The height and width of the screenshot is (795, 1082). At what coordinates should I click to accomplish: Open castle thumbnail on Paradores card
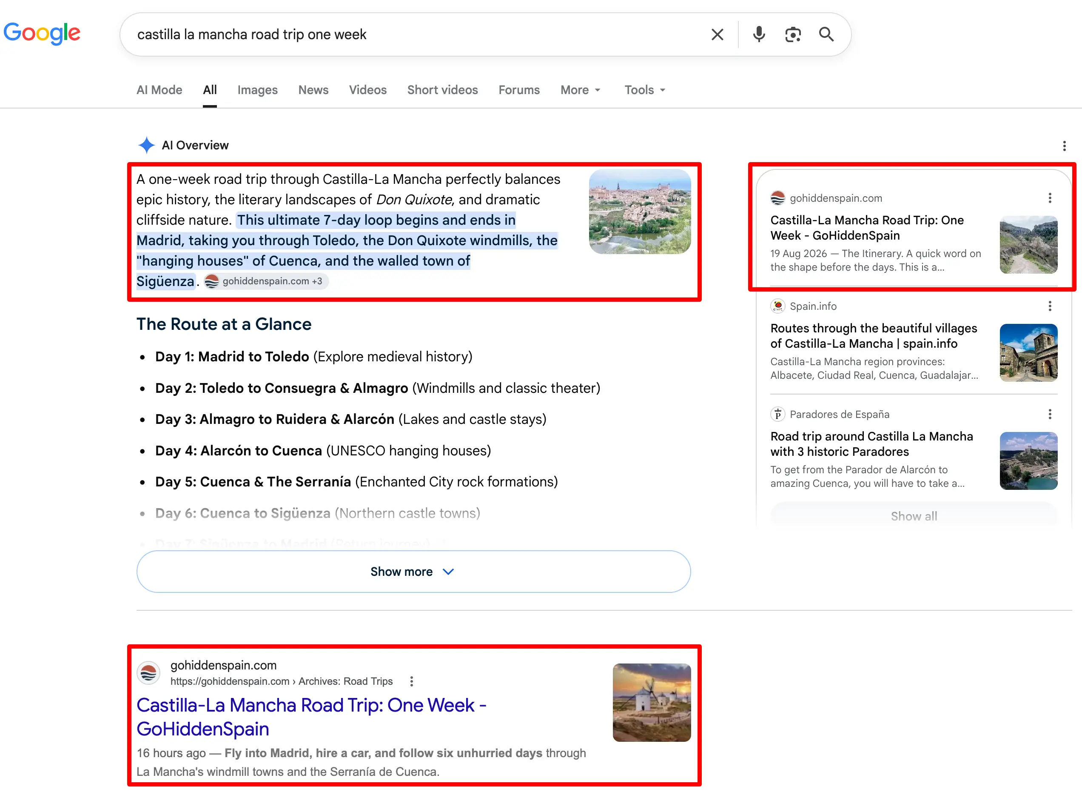pos(1028,461)
